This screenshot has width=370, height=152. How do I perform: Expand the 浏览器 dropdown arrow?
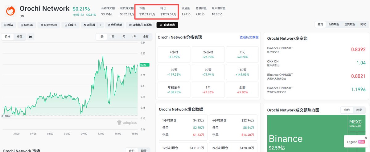coord(101,25)
